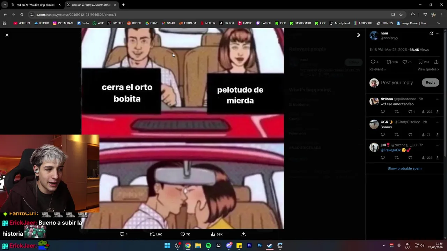
Task: Open Photoshop from the taskbar
Action: (x=259, y=245)
